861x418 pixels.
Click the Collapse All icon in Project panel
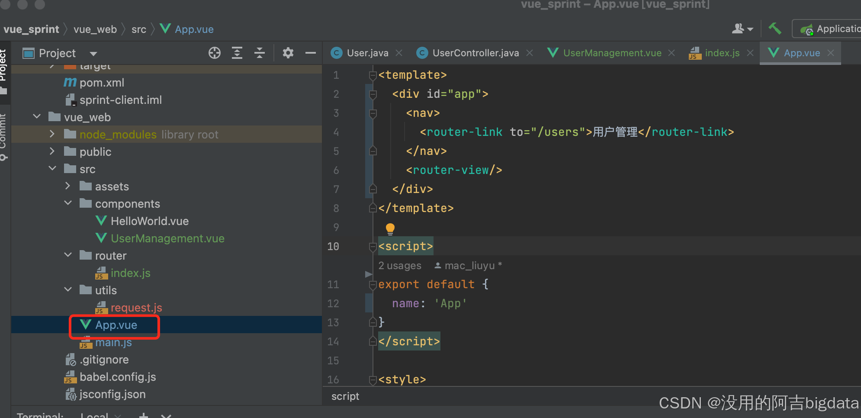pos(260,53)
